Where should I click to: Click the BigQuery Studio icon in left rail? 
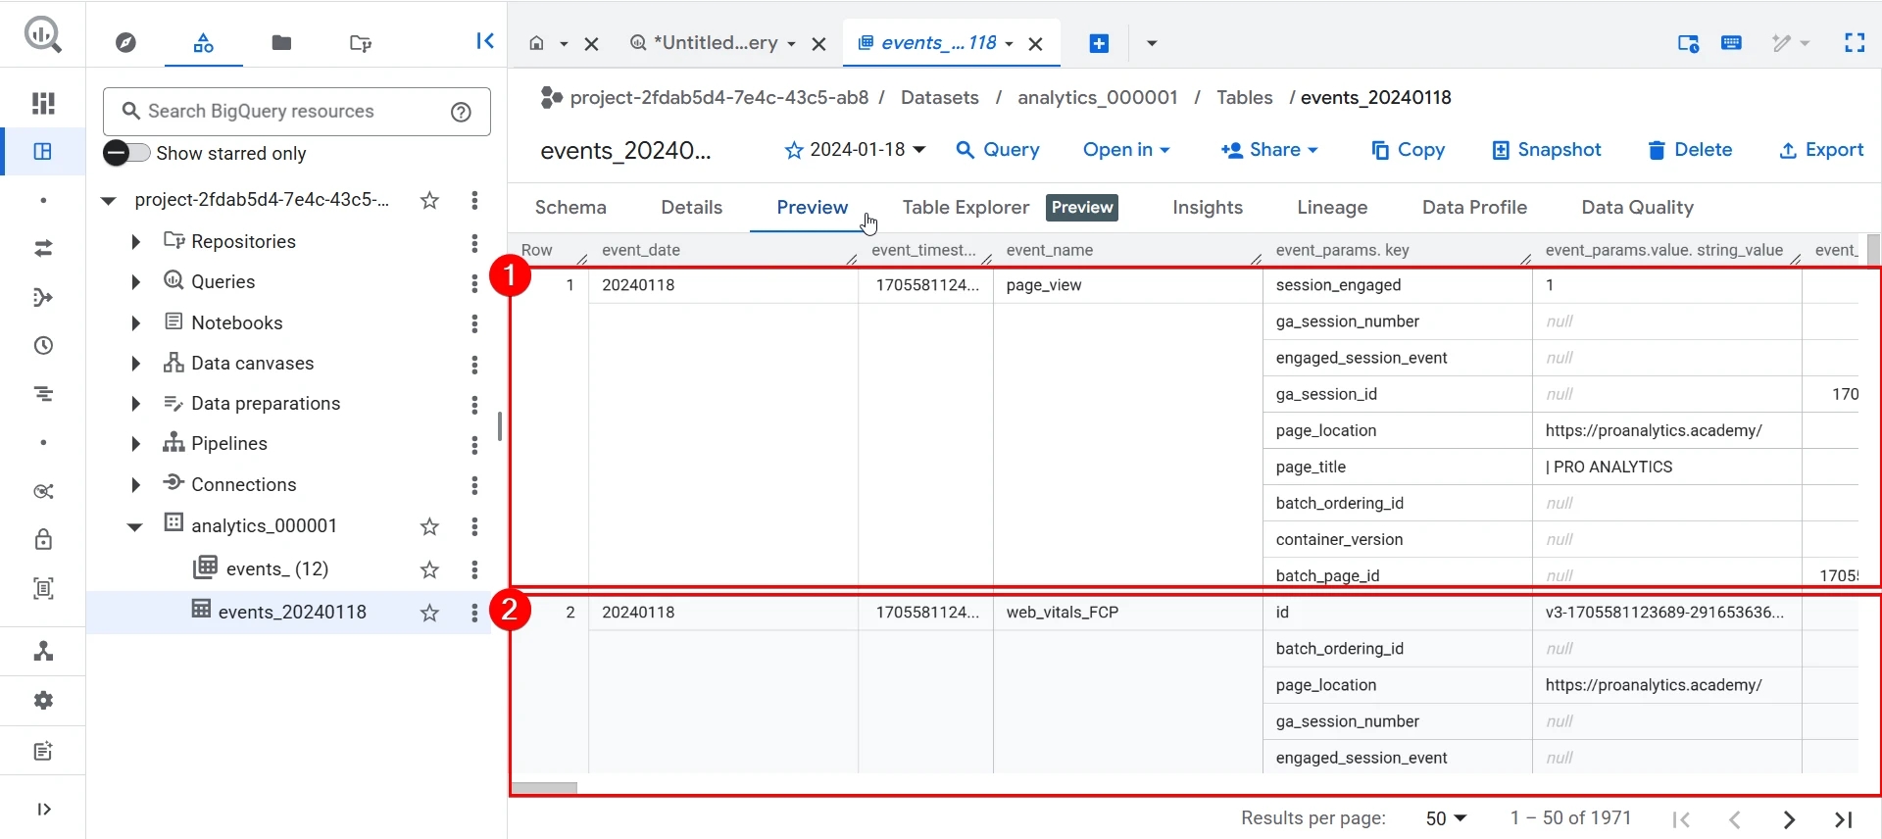[x=43, y=151]
